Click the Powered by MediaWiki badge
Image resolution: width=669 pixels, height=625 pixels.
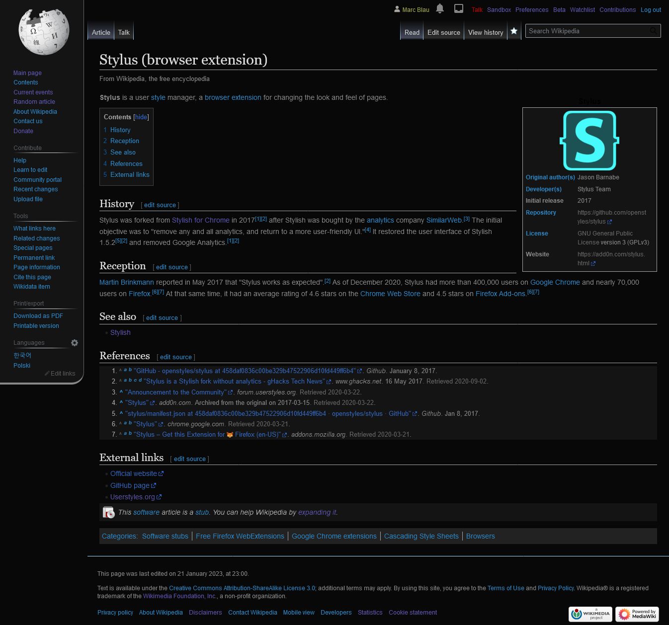(637, 614)
